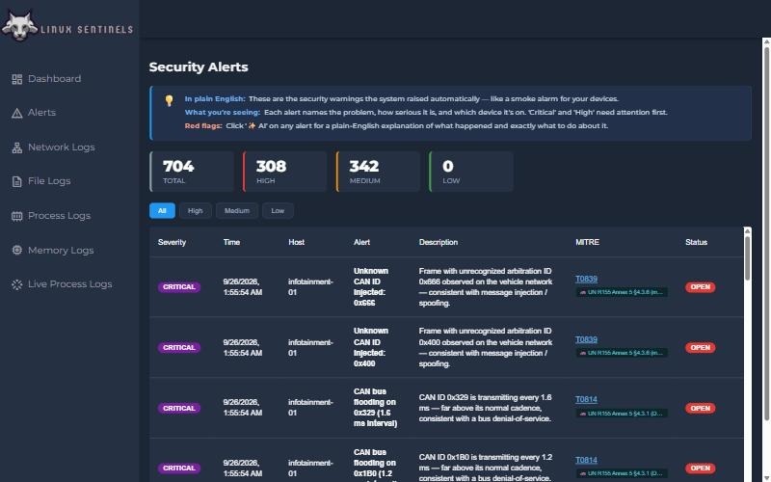Click alert title 'CAN bus flooding on 0x329'
Viewport: 771px width, 482px height.
(376, 408)
